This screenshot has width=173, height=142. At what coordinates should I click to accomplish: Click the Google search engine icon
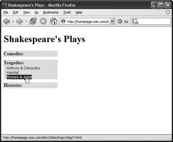click(x=135, y=21)
